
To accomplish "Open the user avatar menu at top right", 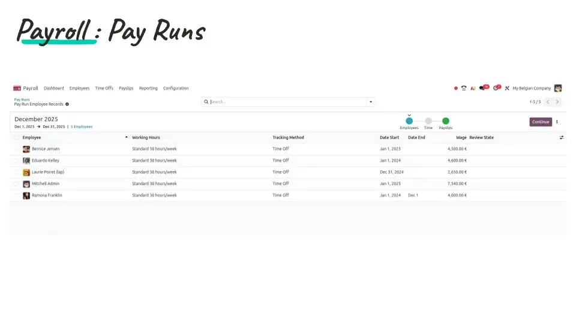I will pos(558,88).
